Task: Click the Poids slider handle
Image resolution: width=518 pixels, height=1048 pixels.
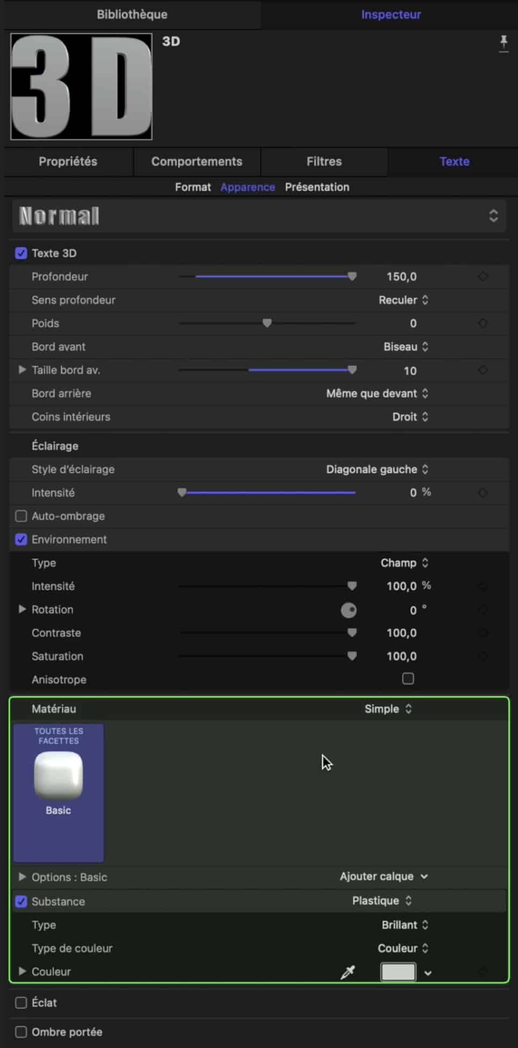Action: coord(267,323)
